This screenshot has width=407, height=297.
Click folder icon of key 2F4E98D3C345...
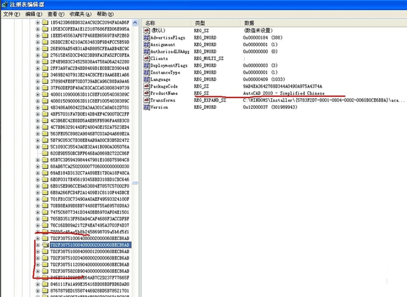45,62
